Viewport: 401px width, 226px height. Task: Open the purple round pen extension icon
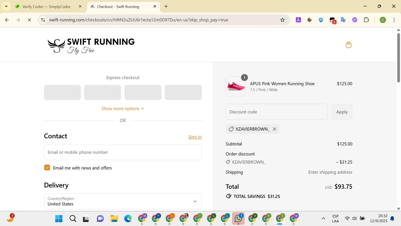tap(355, 20)
